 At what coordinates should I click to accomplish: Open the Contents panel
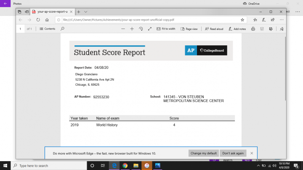47,29
